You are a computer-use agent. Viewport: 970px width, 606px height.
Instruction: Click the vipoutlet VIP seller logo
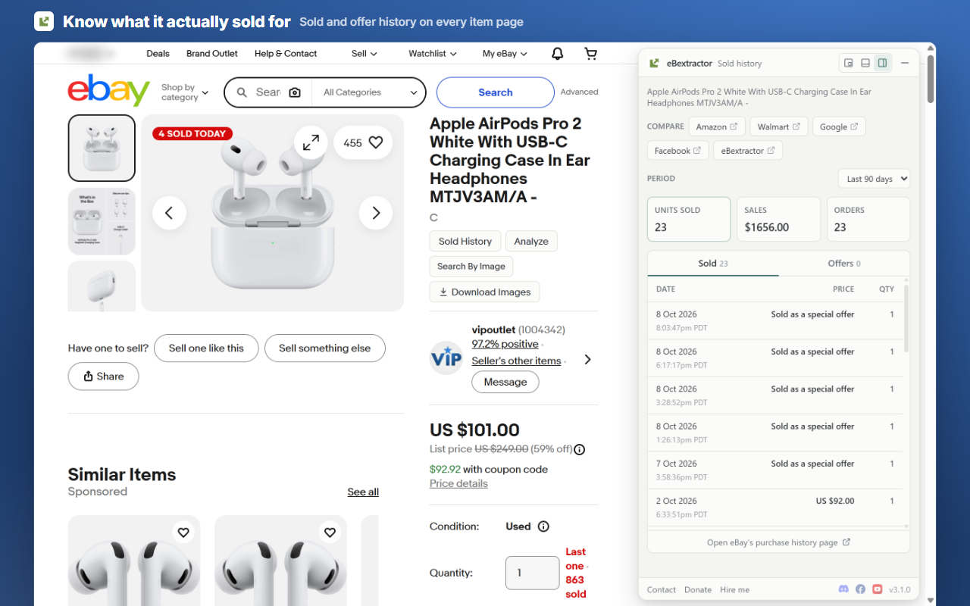click(446, 358)
